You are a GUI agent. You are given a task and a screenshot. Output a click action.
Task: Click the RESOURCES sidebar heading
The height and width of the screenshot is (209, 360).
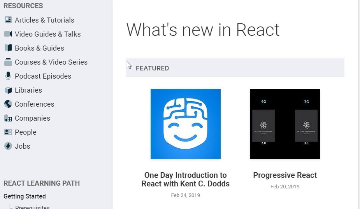click(x=23, y=5)
